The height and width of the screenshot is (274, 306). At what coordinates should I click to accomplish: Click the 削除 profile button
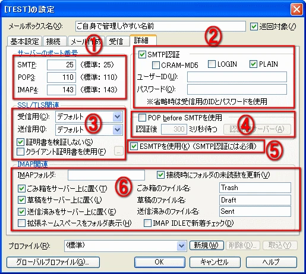point(243,245)
